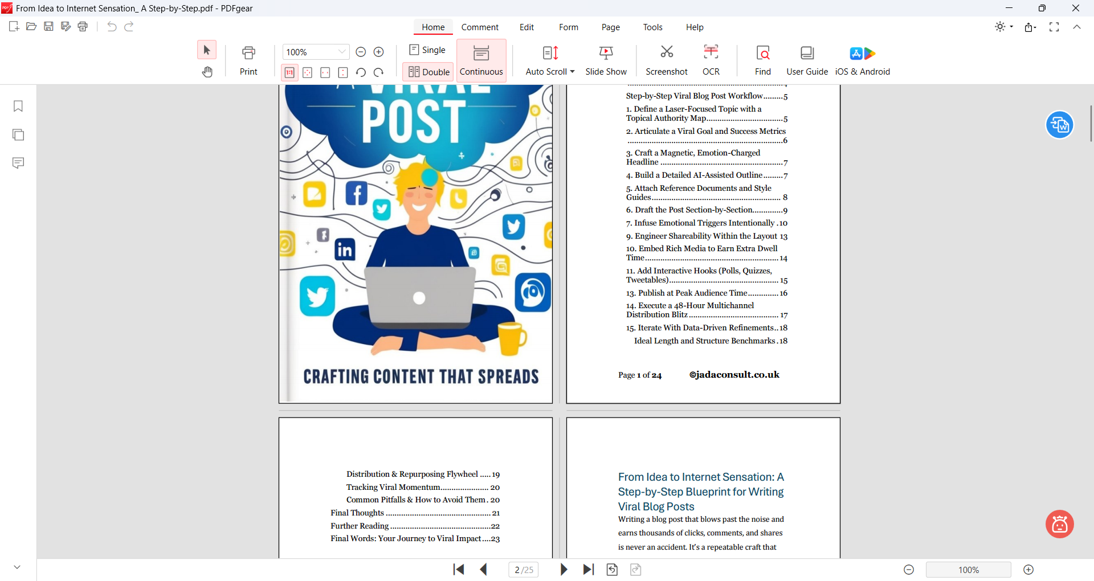Toggle Double page view
The height and width of the screenshot is (581, 1094).
428,72
